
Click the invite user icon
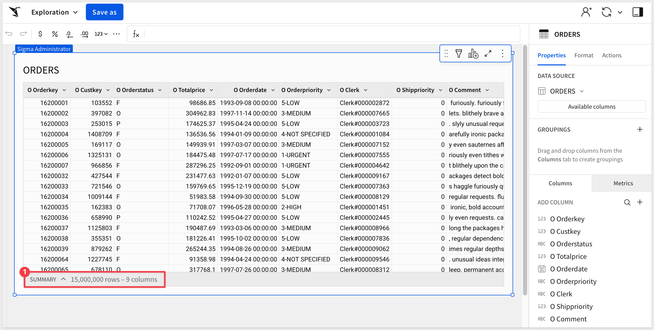click(586, 12)
